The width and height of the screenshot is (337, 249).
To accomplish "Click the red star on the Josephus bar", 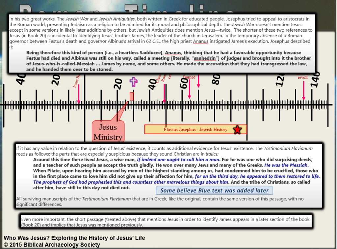I will (x=237, y=130).
